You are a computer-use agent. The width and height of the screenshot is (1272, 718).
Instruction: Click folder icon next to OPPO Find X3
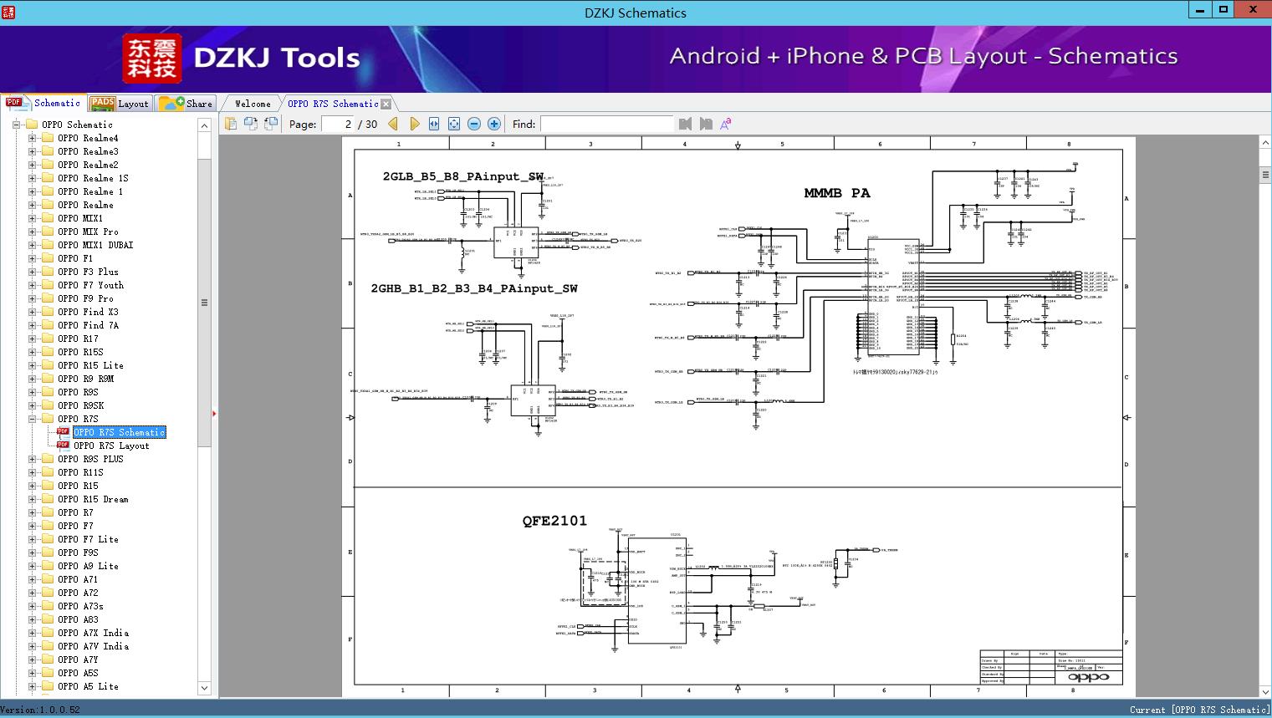pyautogui.click(x=48, y=312)
